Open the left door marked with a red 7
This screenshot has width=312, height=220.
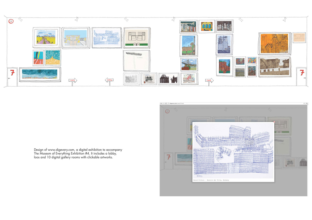[12, 77]
